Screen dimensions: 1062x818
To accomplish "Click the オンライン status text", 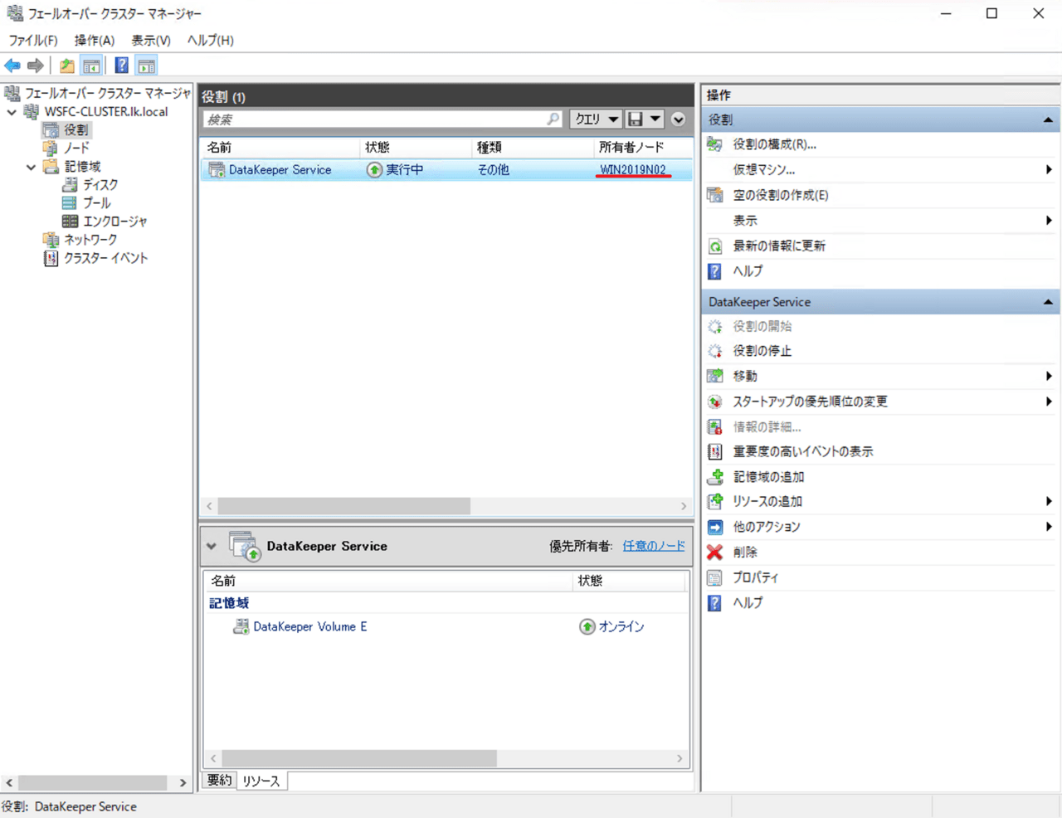I will [621, 626].
